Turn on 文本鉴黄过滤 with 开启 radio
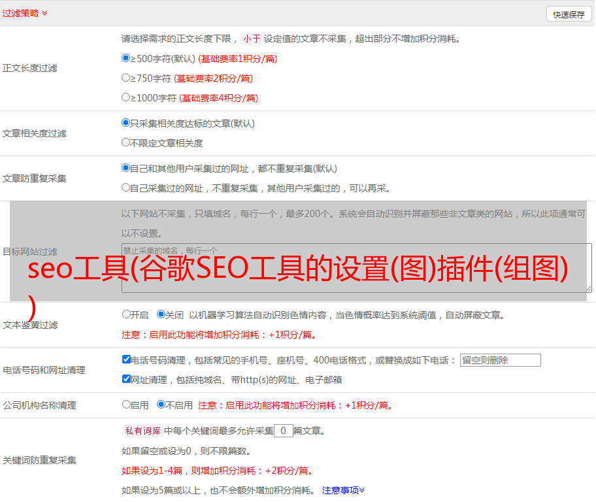This screenshot has width=596, height=502. tap(126, 314)
